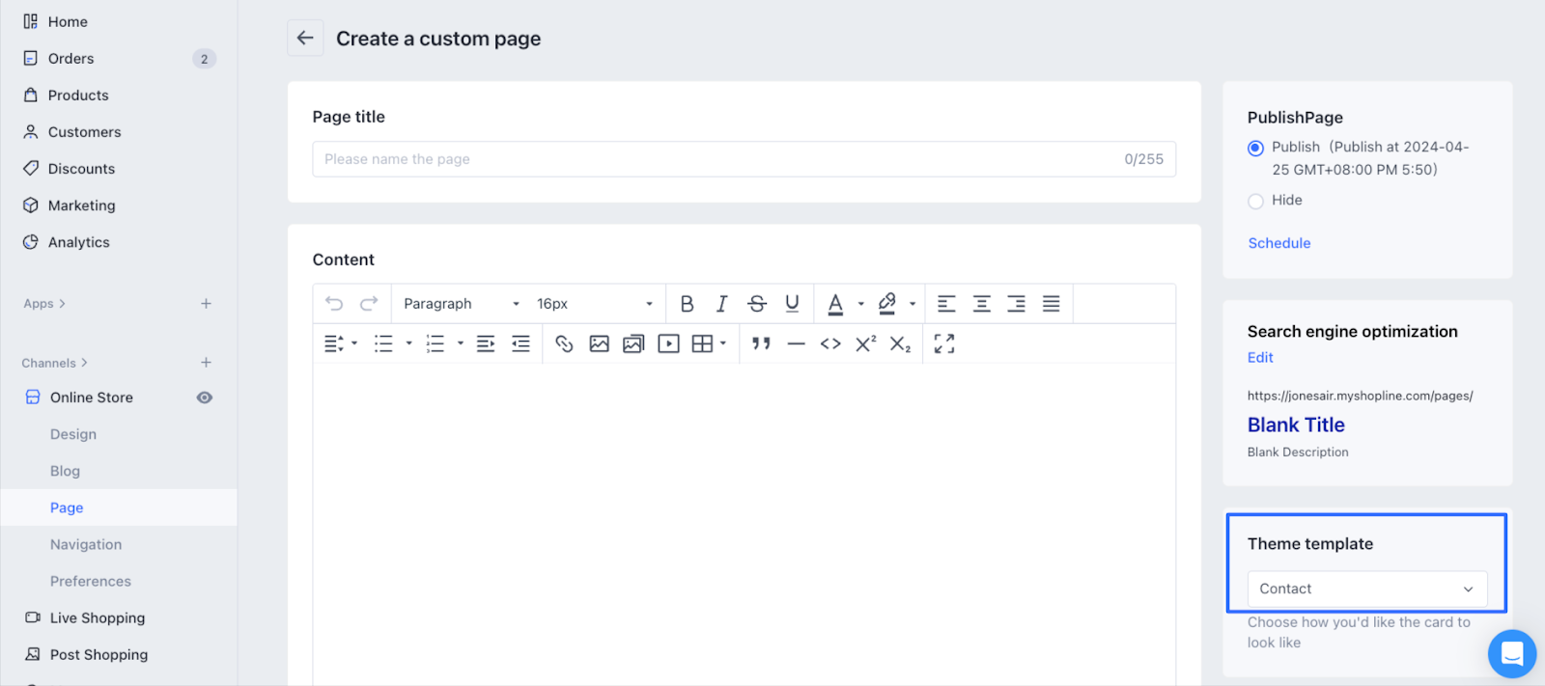Click the Schedule link
The height and width of the screenshot is (686, 1545).
(1278, 243)
